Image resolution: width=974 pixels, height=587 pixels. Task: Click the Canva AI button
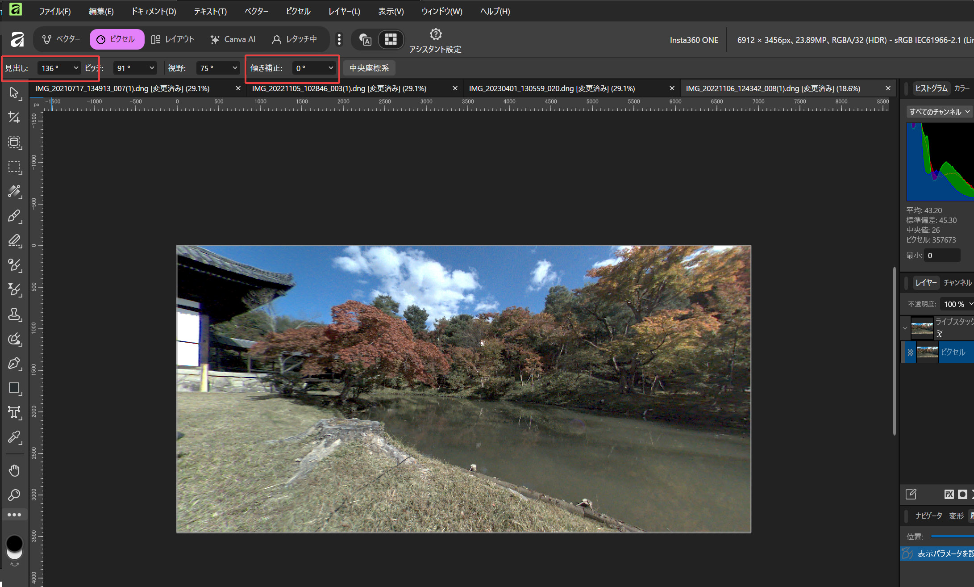(x=233, y=39)
